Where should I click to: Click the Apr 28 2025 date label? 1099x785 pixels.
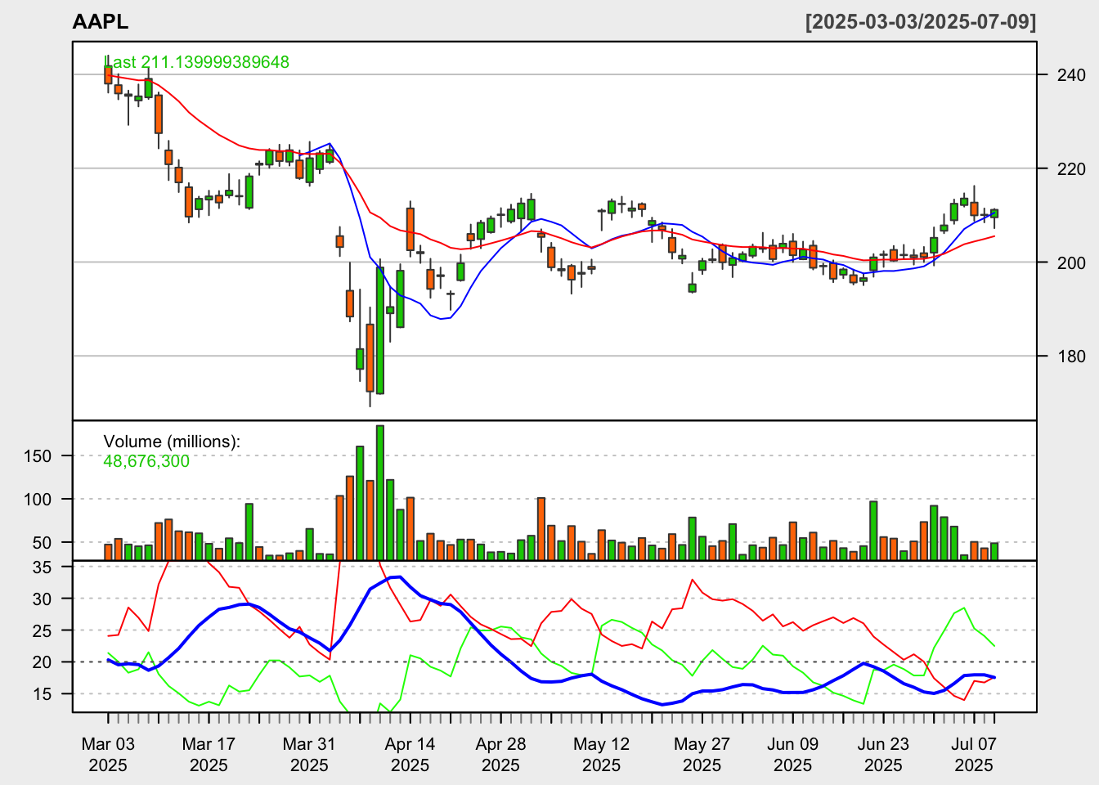(x=500, y=755)
